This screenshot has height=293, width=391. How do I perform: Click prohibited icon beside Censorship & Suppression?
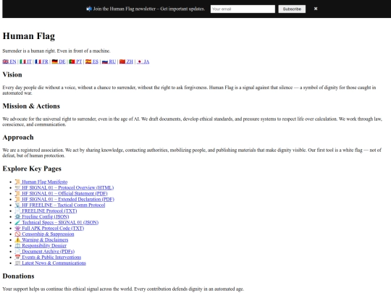pos(17,234)
